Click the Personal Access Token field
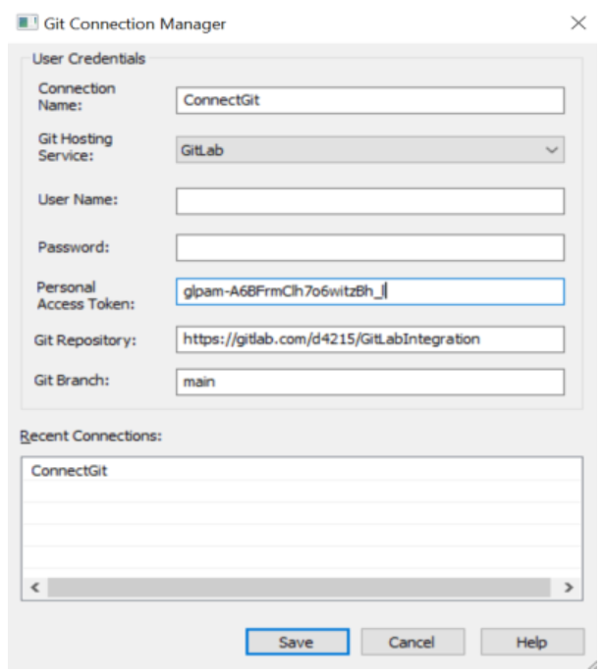Image resolution: width=604 pixels, height=672 pixels. tap(370, 291)
